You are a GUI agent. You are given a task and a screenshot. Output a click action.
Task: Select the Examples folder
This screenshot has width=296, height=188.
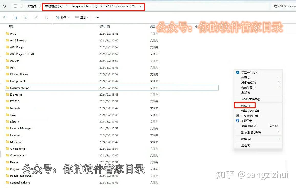click(16, 95)
